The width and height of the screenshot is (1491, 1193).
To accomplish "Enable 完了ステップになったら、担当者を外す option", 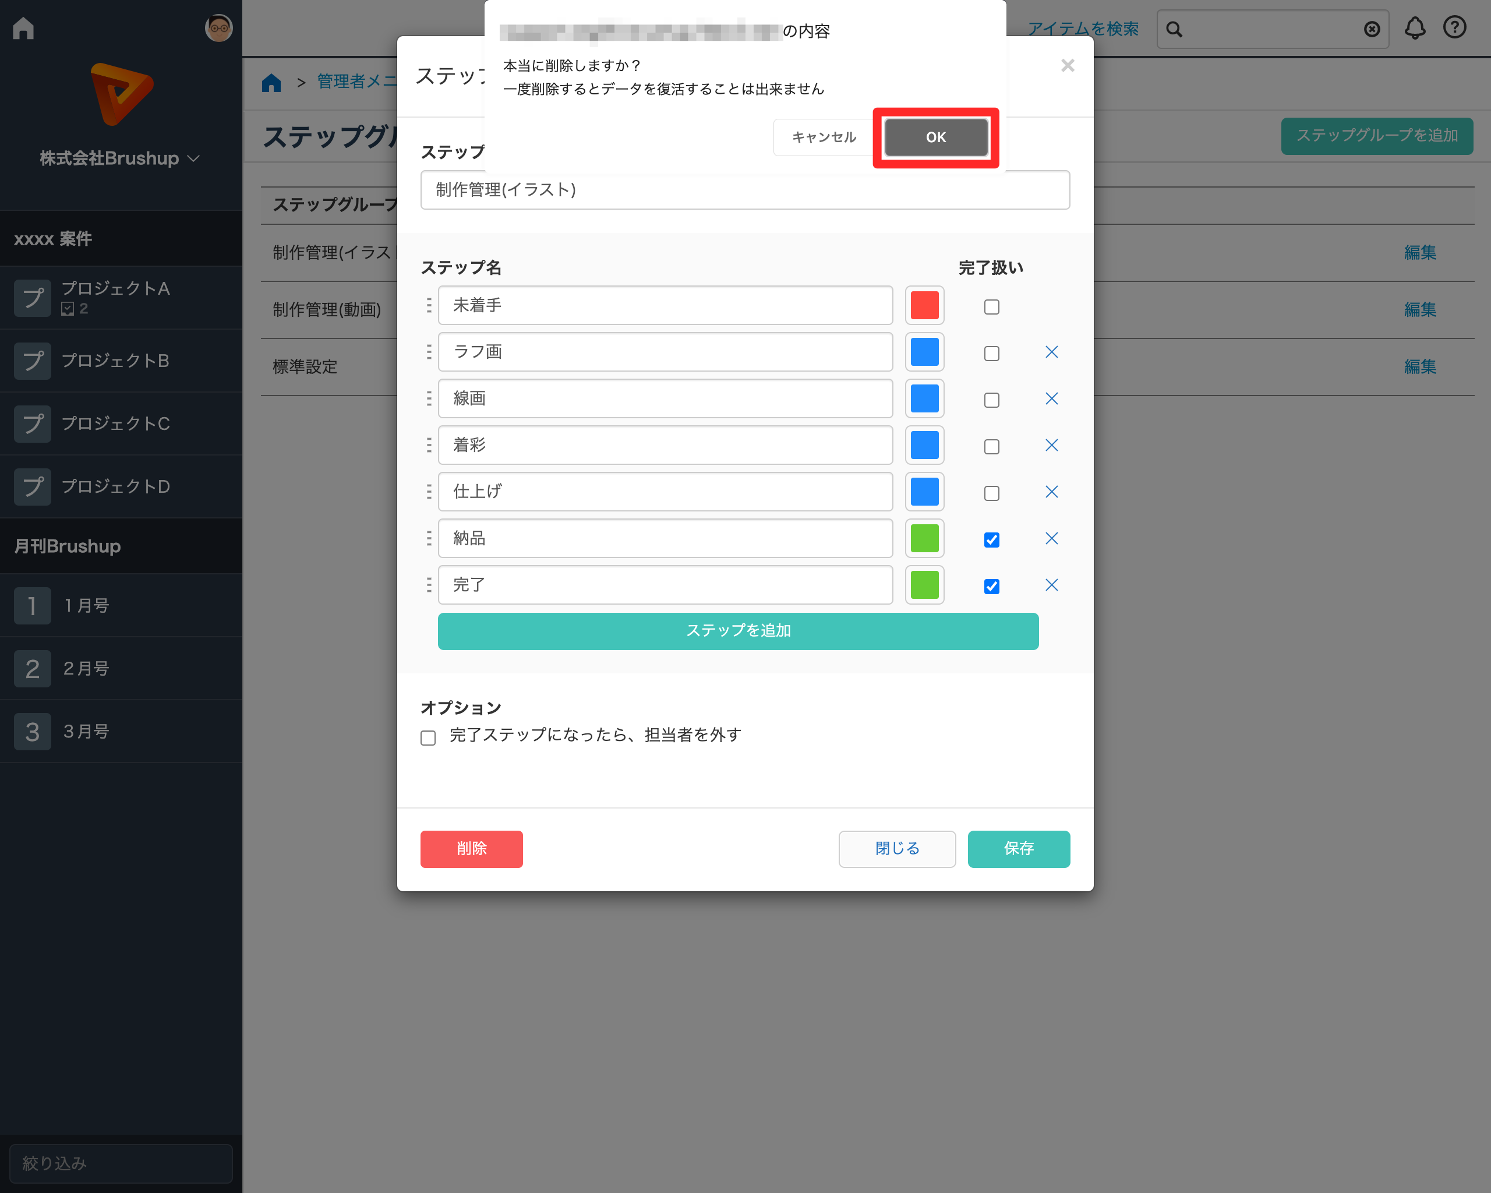I will point(428,737).
